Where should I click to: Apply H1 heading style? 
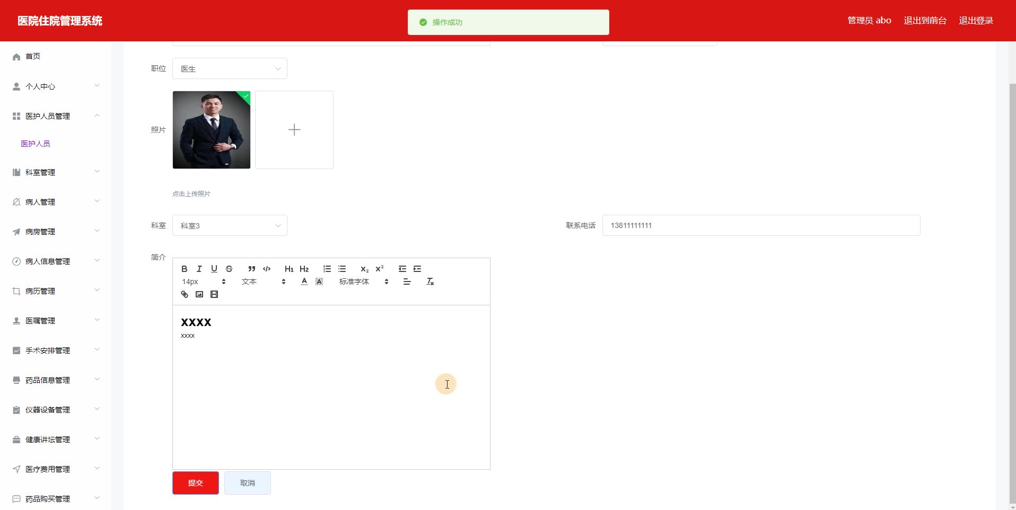288,269
